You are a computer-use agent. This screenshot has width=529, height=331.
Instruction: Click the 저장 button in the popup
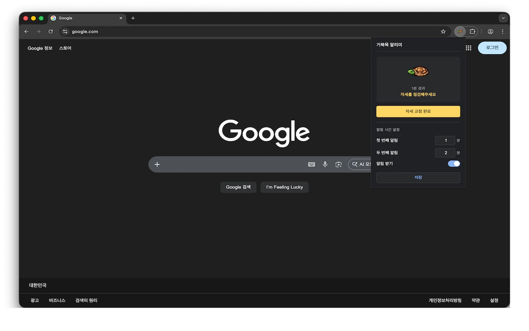418,177
